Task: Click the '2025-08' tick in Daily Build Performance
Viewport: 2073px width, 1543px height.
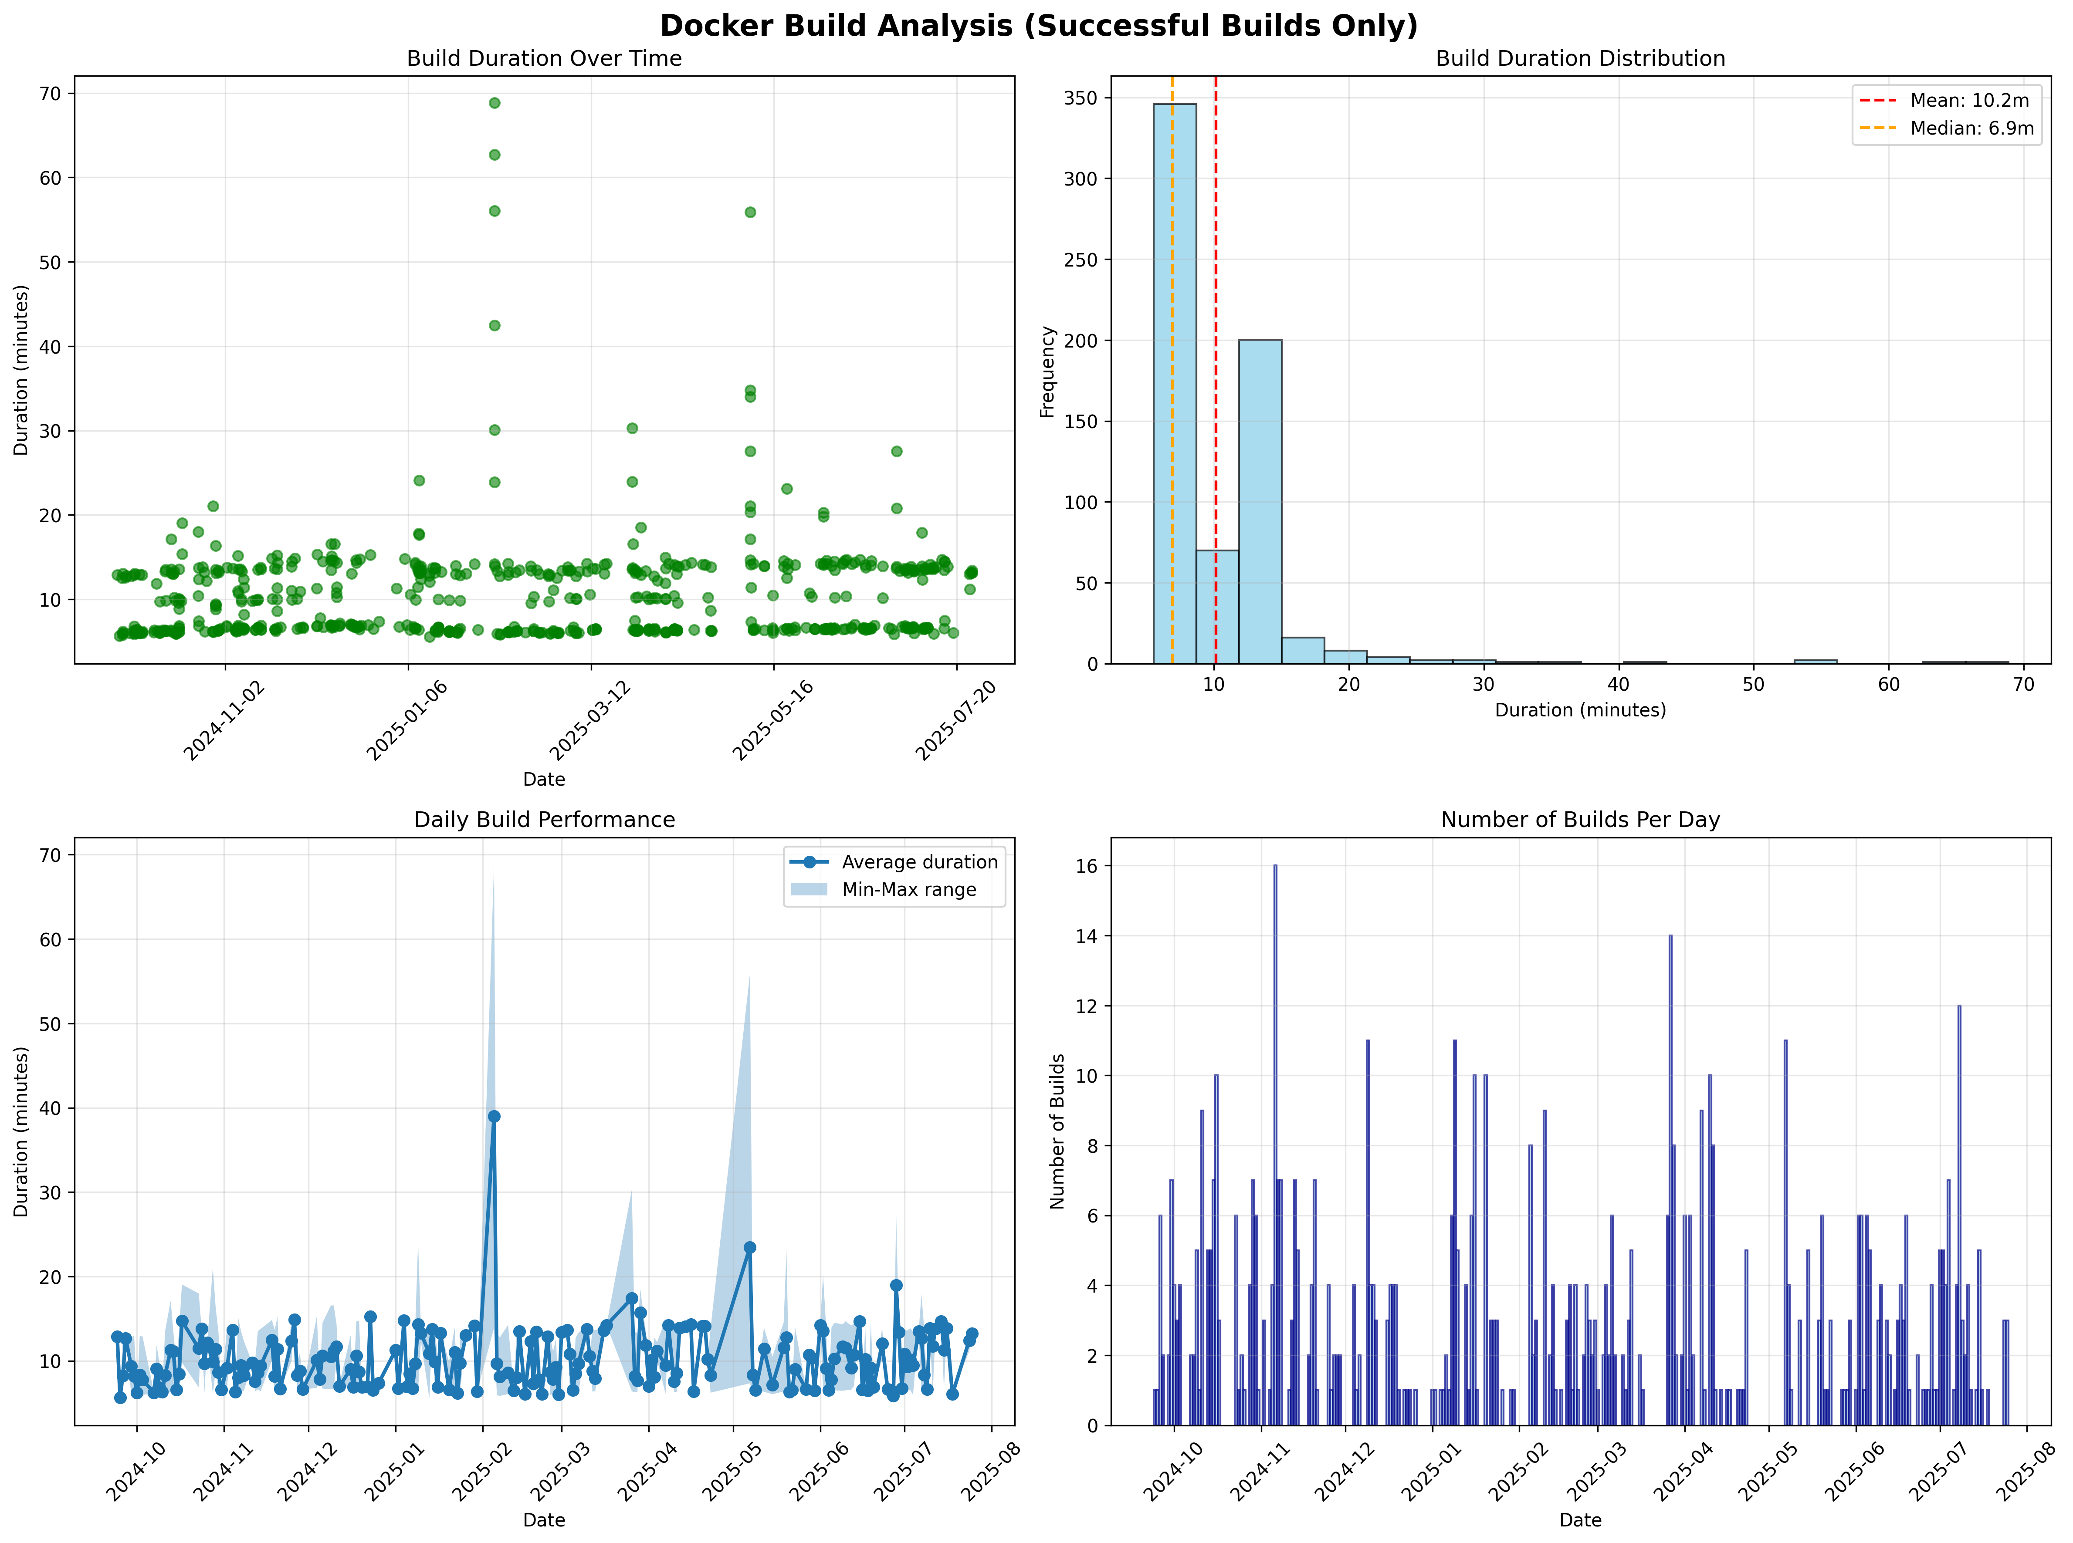Action: coord(991,1472)
